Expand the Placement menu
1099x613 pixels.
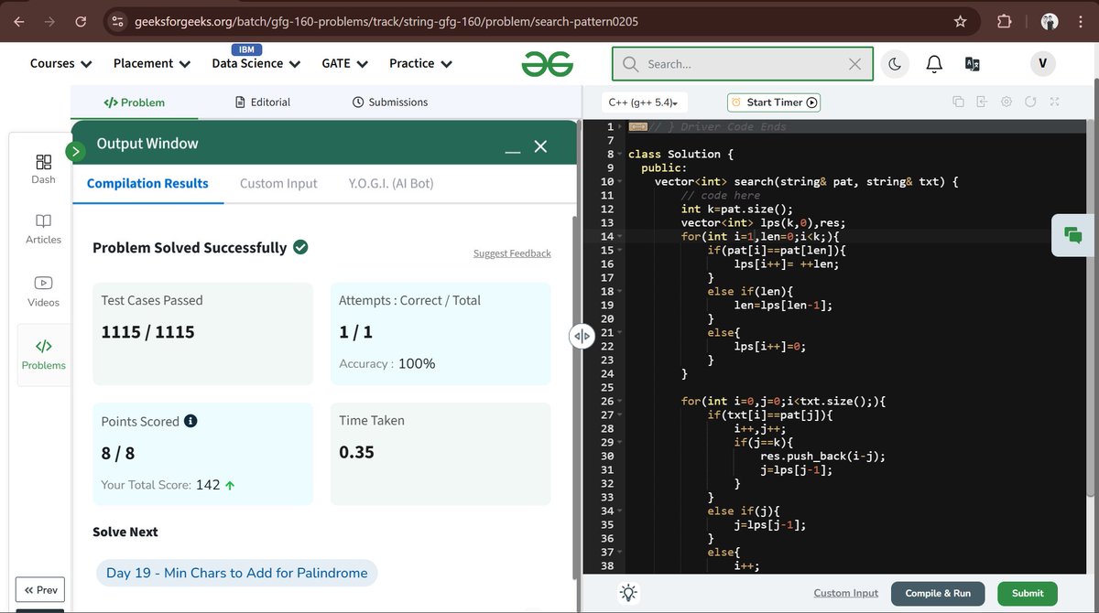(x=152, y=63)
